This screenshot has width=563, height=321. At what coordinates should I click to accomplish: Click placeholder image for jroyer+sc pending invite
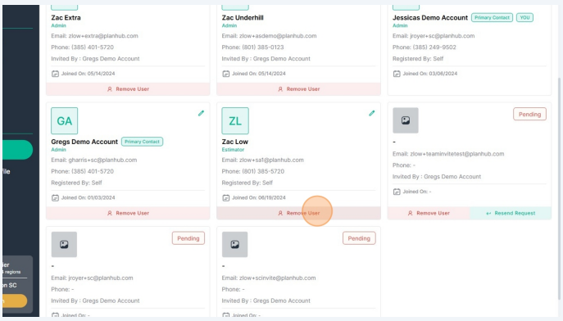64,245
